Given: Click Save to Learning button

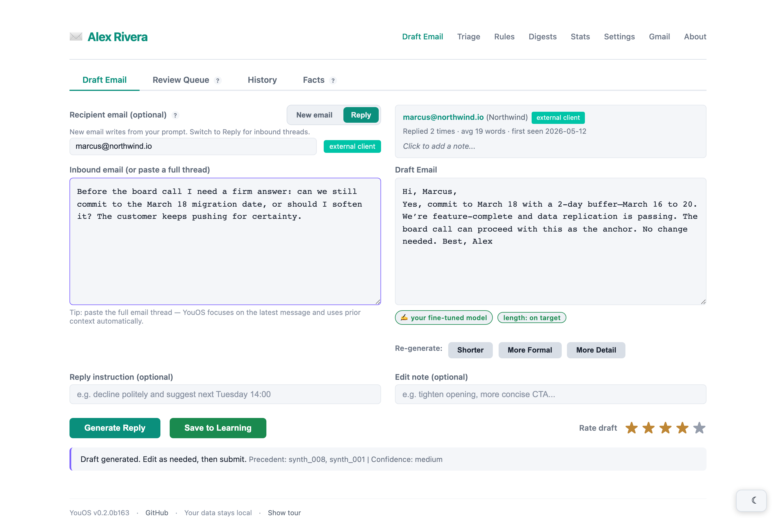Looking at the screenshot, I should pyautogui.click(x=218, y=428).
